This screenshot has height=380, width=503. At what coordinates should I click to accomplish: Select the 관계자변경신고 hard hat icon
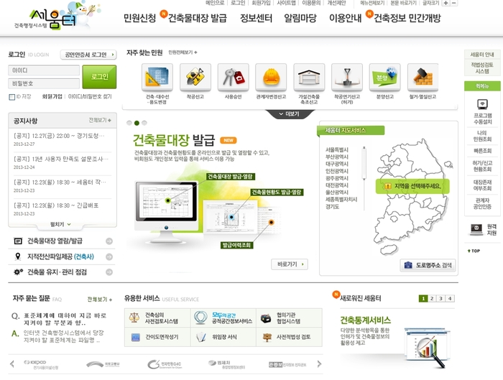271,77
